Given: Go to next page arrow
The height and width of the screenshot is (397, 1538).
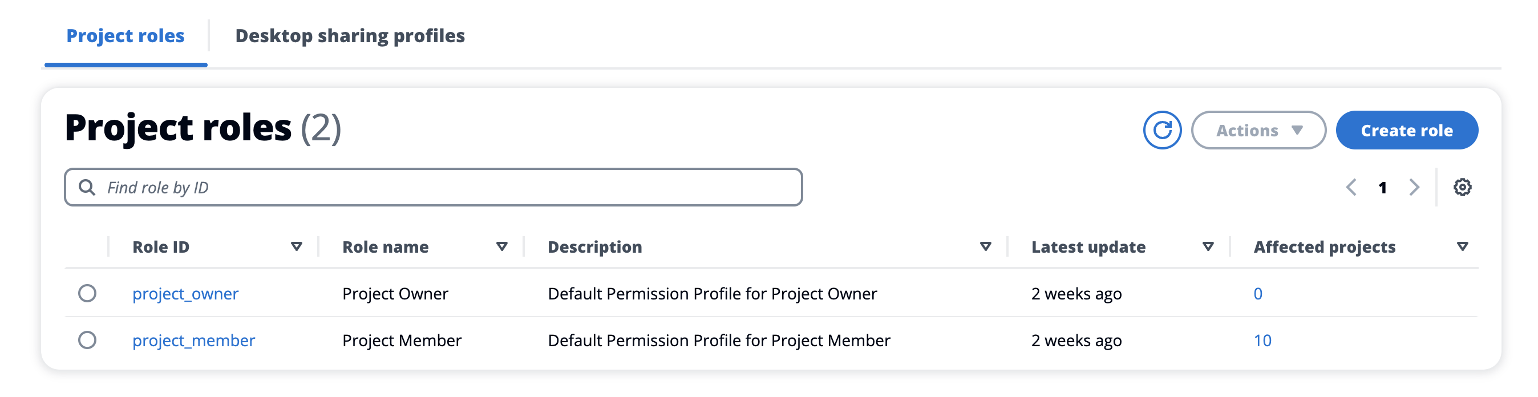Looking at the screenshot, I should tap(1414, 188).
